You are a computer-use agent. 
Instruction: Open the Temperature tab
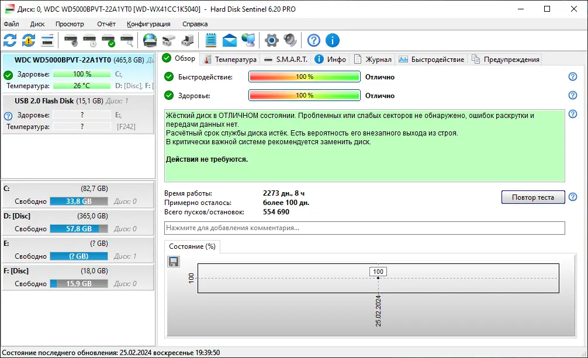coord(233,58)
